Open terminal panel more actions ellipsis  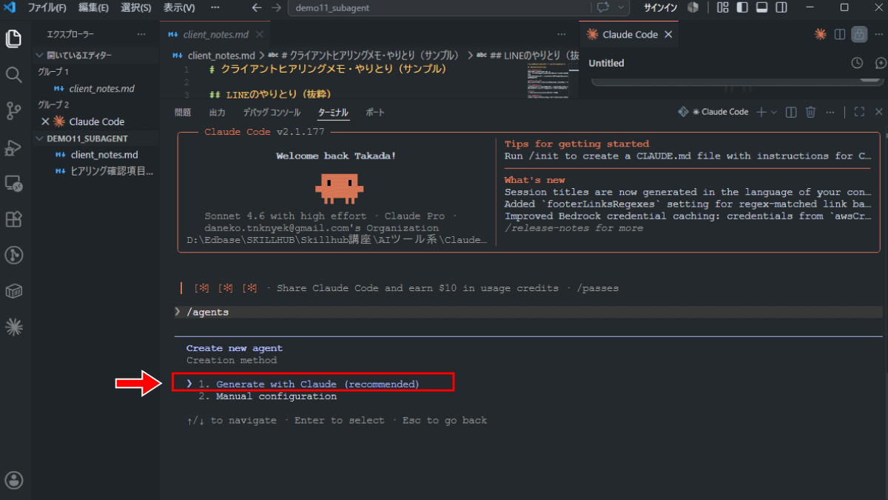point(830,112)
